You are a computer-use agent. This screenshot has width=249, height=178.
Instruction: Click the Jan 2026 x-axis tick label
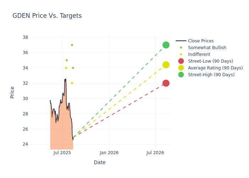pos(109,153)
